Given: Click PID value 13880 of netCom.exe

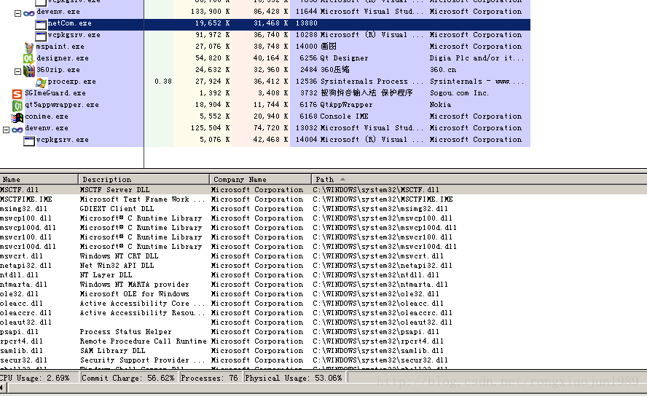Looking at the screenshot, I should click(x=307, y=23).
